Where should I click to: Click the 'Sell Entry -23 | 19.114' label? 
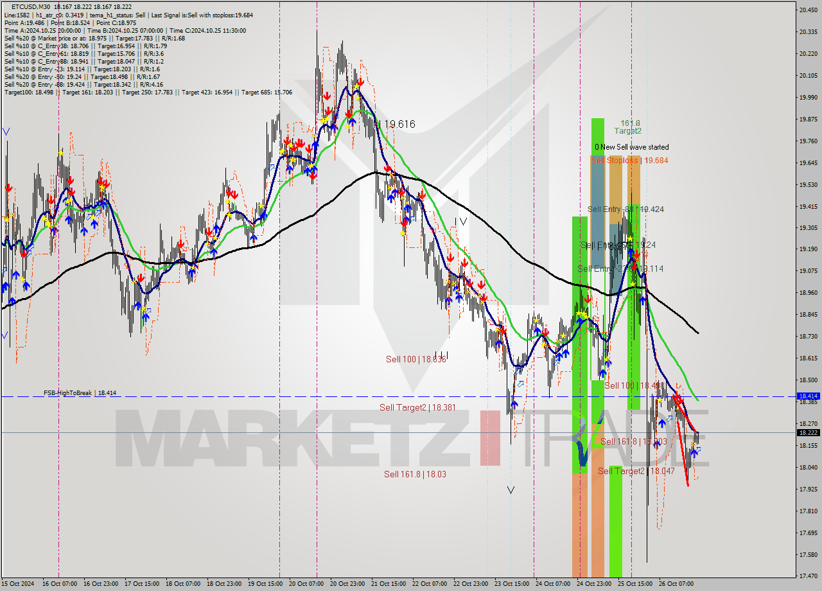[x=620, y=269]
